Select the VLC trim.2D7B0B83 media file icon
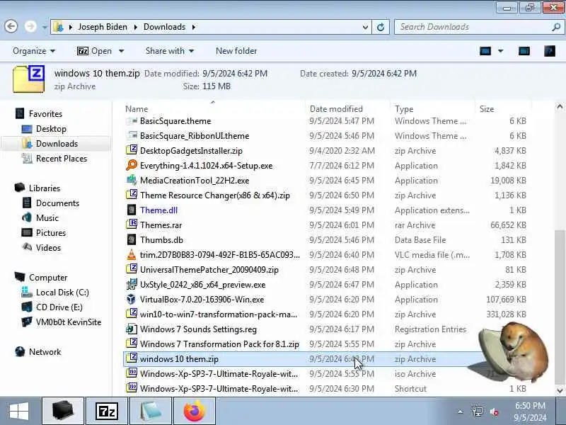This screenshot has height=425, width=566. (x=132, y=254)
